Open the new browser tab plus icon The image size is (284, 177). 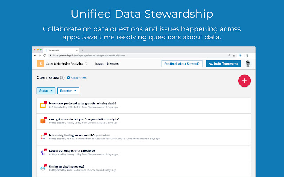(83, 50)
